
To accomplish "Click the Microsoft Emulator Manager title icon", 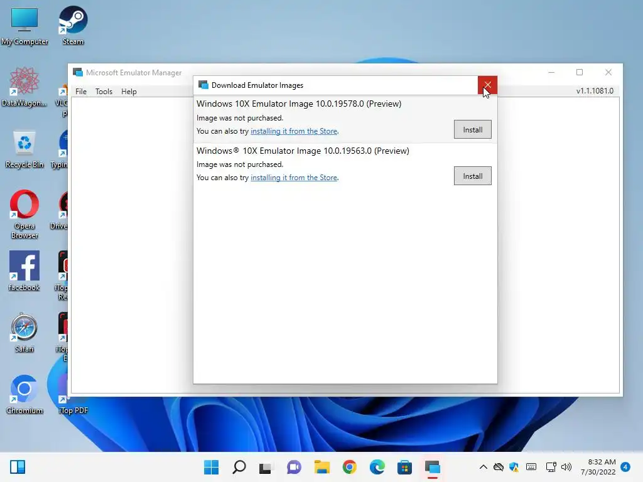I will [78, 73].
